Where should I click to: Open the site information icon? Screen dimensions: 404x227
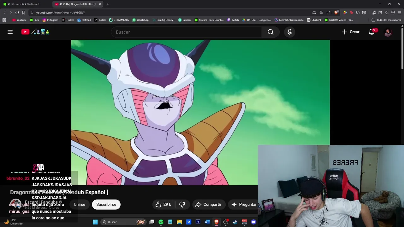click(32, 13)
